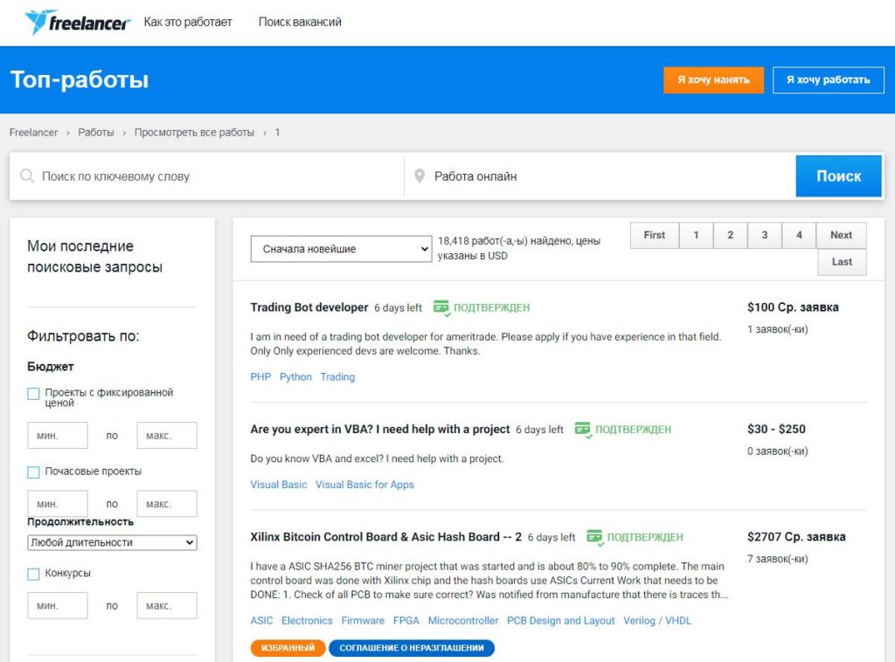The width and height of the screenshot is (895, 662).
Task: Click contests maximum field
Action: pyautogui.click(x=167, y=605)
